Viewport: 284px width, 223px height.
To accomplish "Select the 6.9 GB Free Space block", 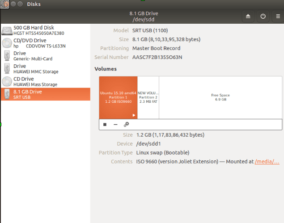I will pos(220,97).
